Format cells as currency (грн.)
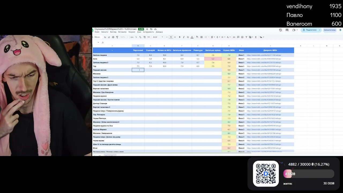 [132, 37]
